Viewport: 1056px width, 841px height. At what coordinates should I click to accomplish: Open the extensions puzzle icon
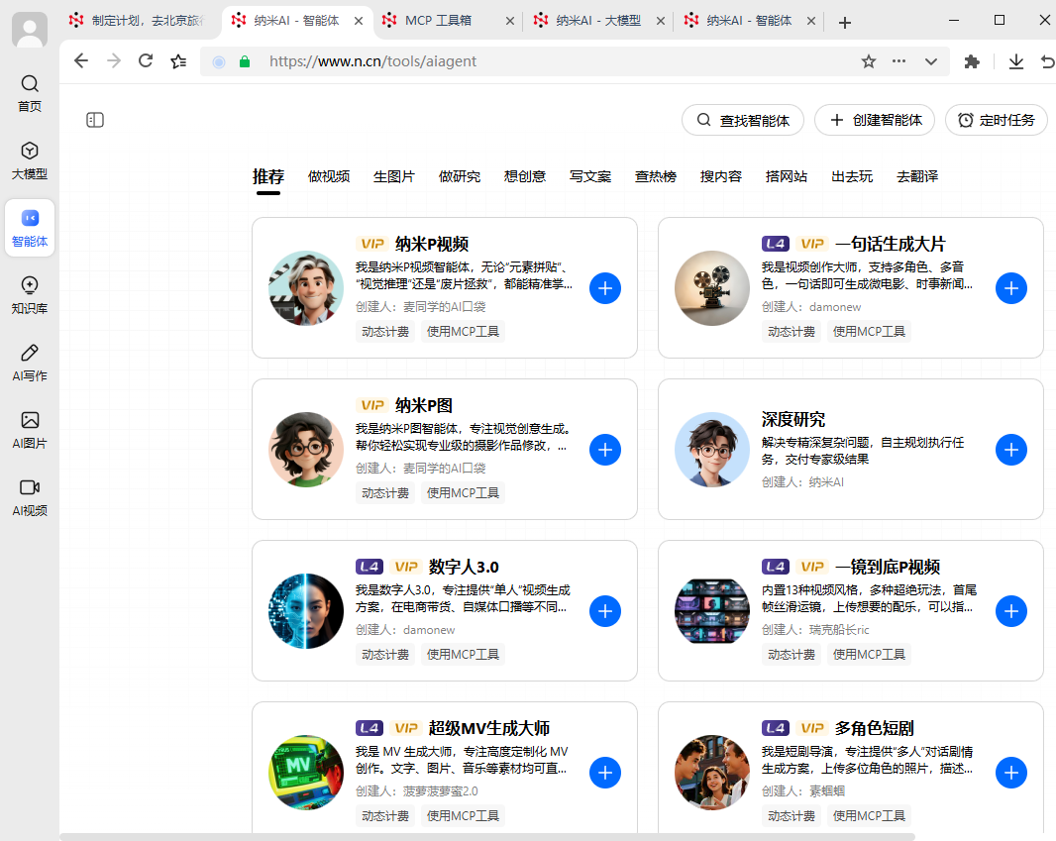pos(972,61)
